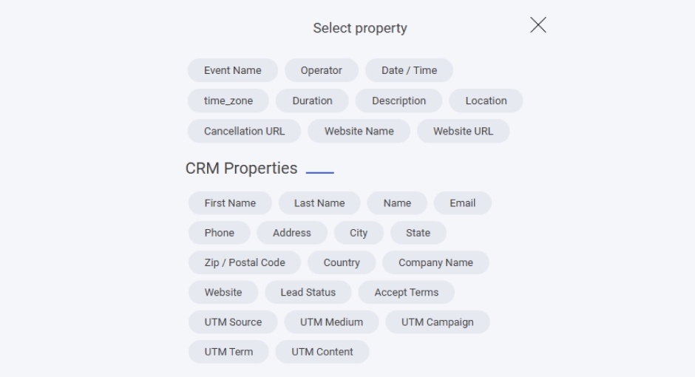The width and height of the screenshot is (695, 377).
Task: Pick the Company Name property
Action: point(436,262)
